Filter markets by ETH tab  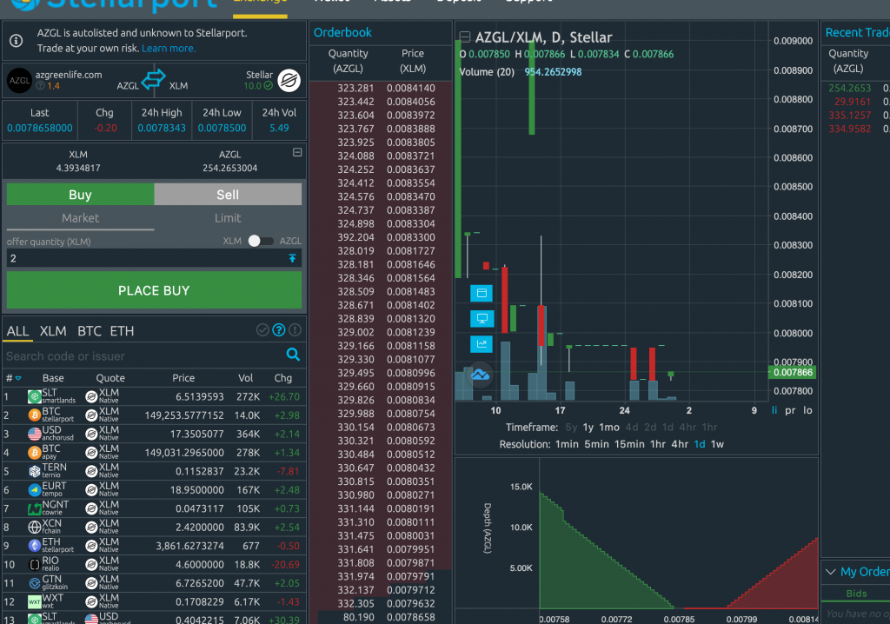[x=122, y=331]
